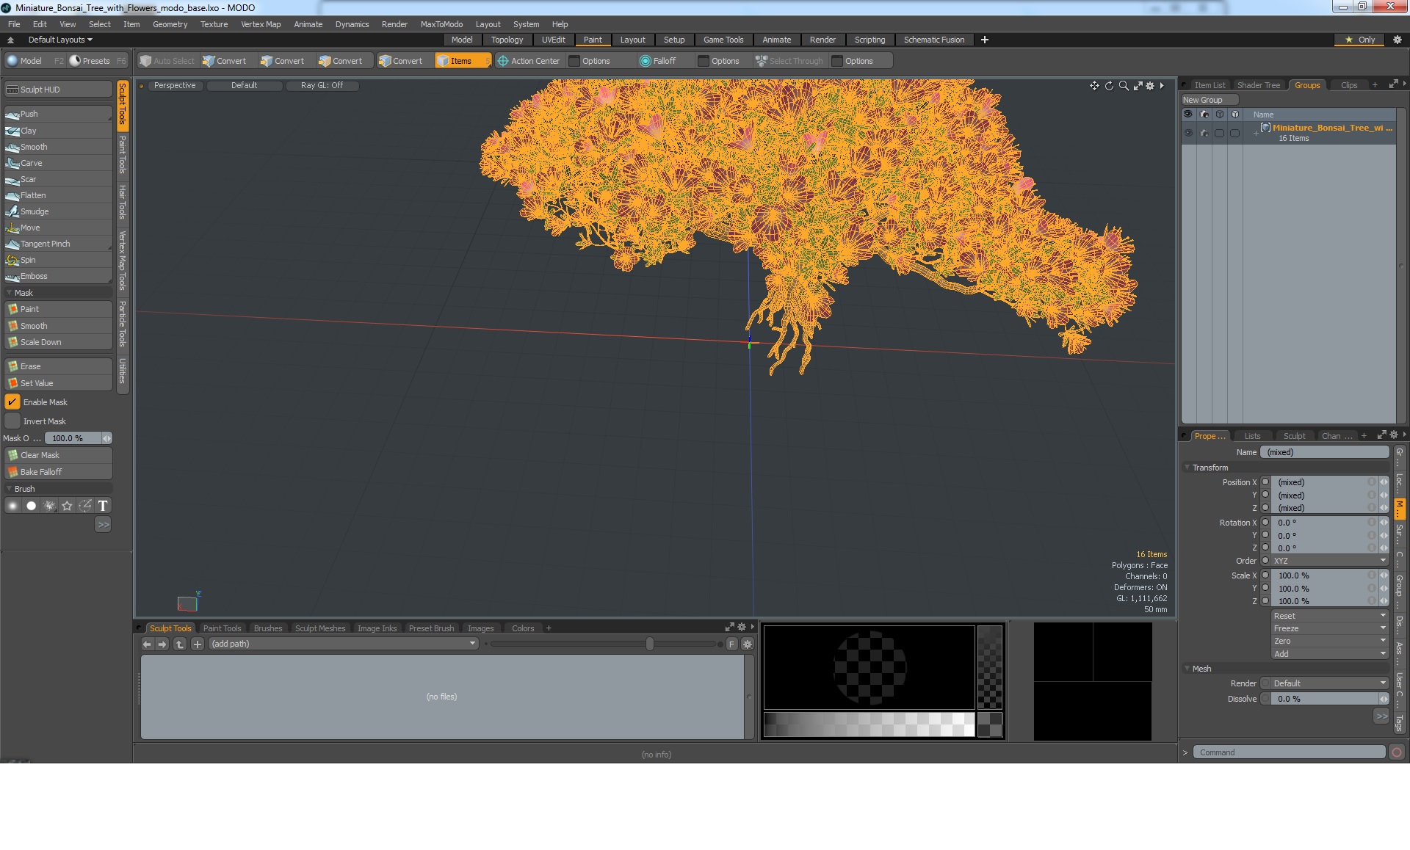Toggle the Select Through Options checkbox

(837, 61)
